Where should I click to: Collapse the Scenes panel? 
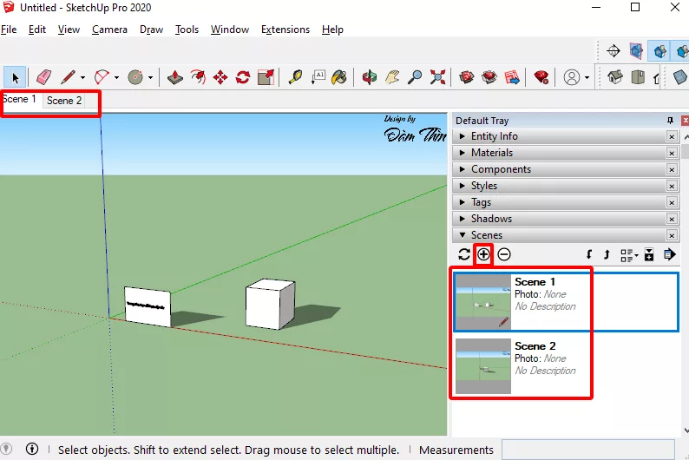(x=564, y=235)
